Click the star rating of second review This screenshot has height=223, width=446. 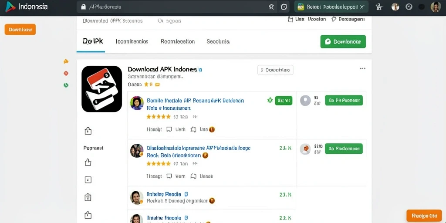(x=159, y=164)
